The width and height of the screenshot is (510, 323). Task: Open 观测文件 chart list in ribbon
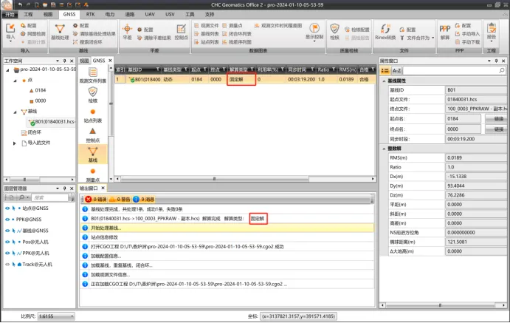(x=206, y=25)
